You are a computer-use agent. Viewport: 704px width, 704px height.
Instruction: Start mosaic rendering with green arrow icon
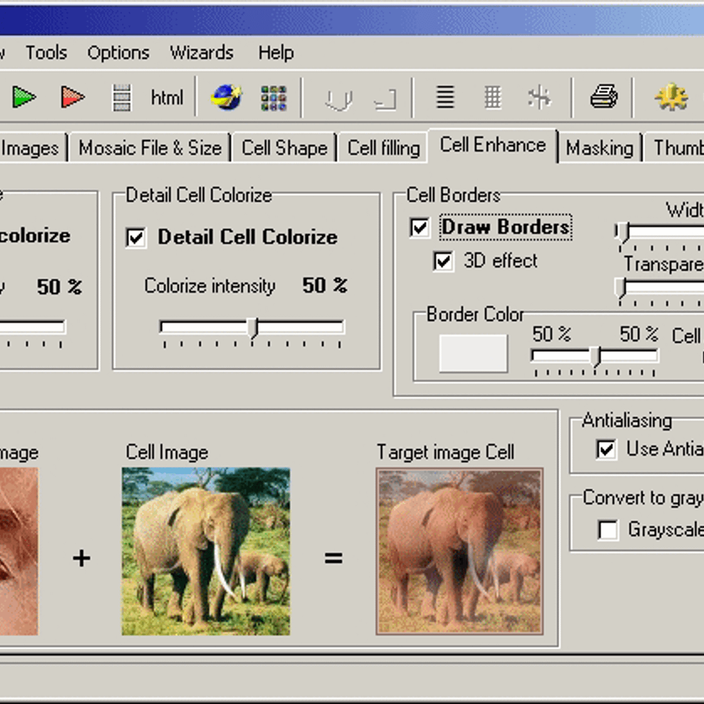click(25, 97)
